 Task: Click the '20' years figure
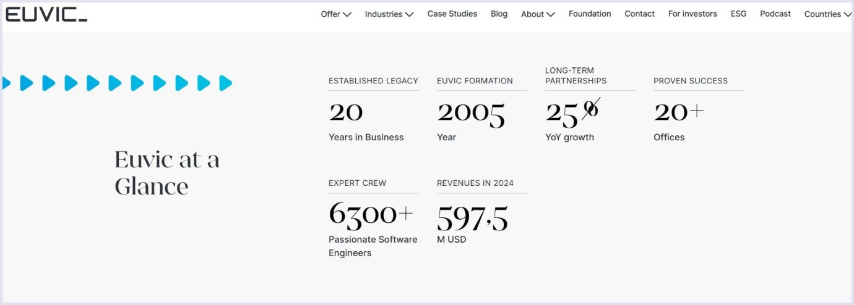coord(346,112)
